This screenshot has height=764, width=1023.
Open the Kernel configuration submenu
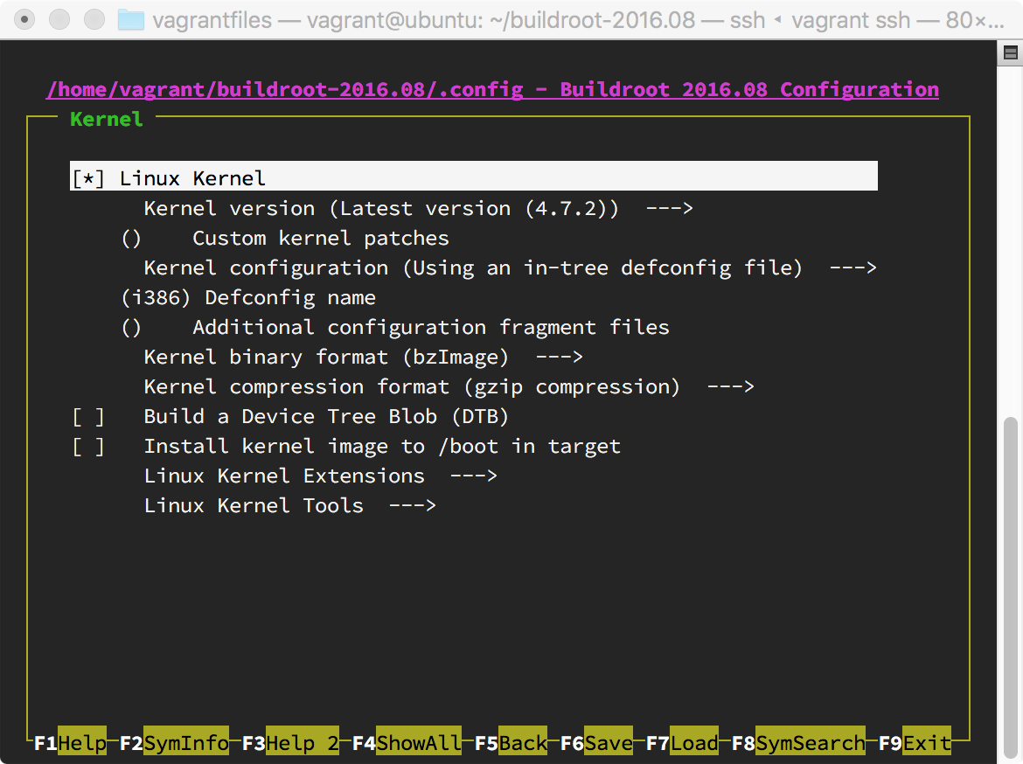coord(511,268)
